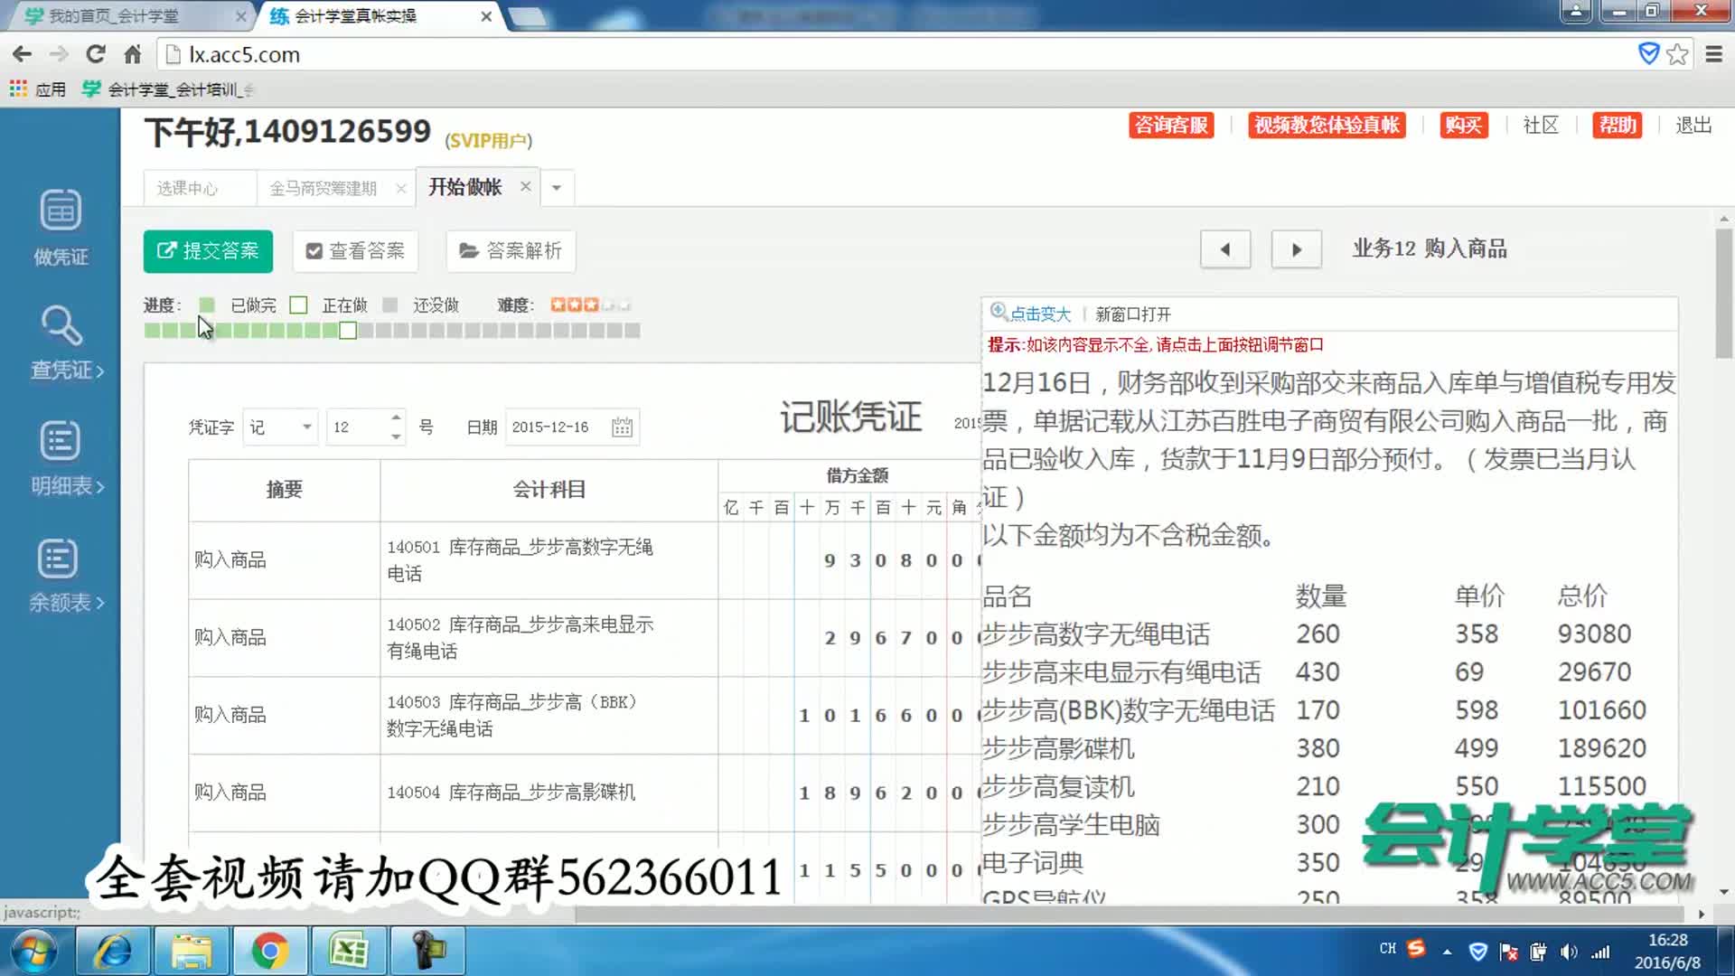Open the tab list dropdown arrow
Viewport: 1735px width, 976px height.
tap(557, 188)
